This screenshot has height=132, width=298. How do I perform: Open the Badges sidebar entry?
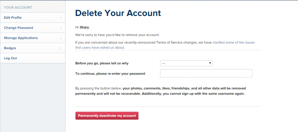click(10, 48)
